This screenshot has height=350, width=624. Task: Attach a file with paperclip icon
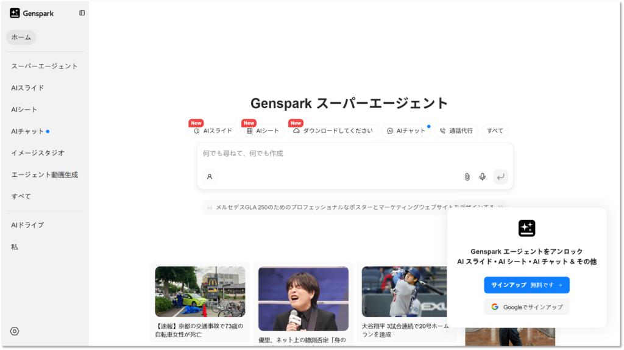(467, 177)
